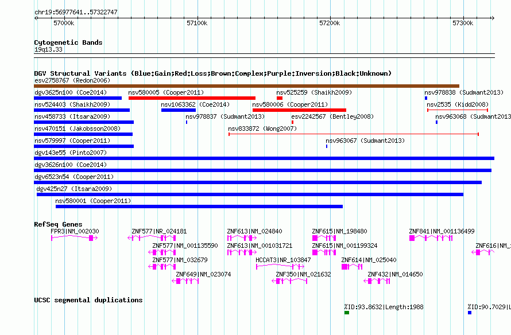Click the esv2758767 (Redon2006) variant label
Image resolution: width=511 pixels, height=335 pixels.
click(x=72, y=80)
